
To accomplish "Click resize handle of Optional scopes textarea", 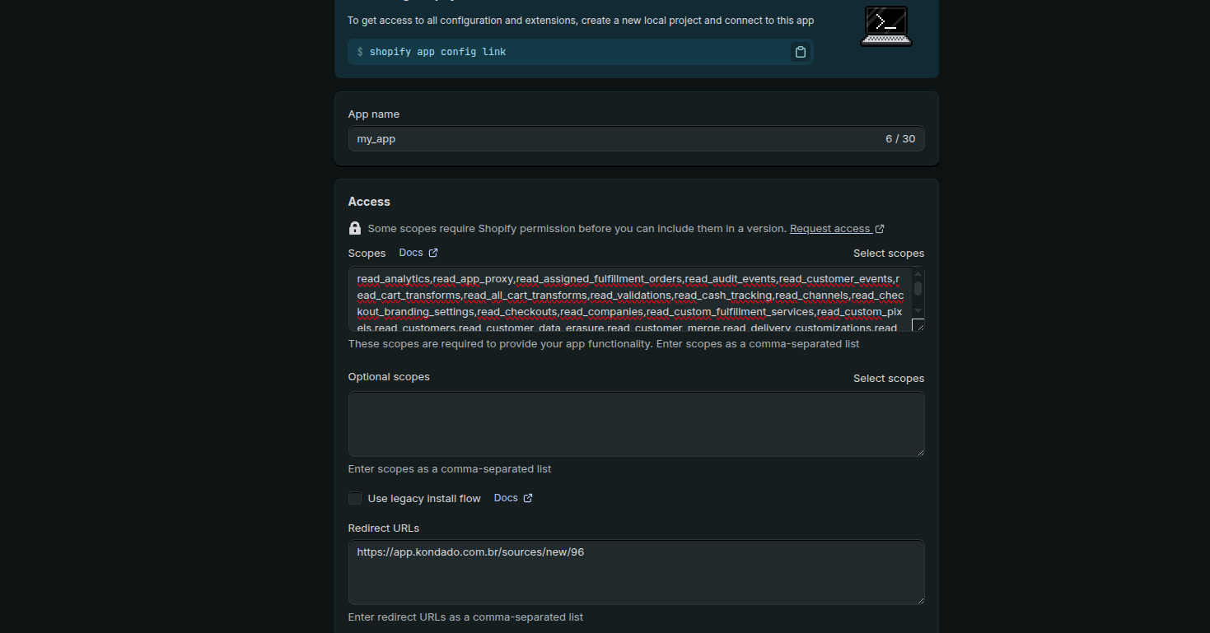I will tap(920, 452).
